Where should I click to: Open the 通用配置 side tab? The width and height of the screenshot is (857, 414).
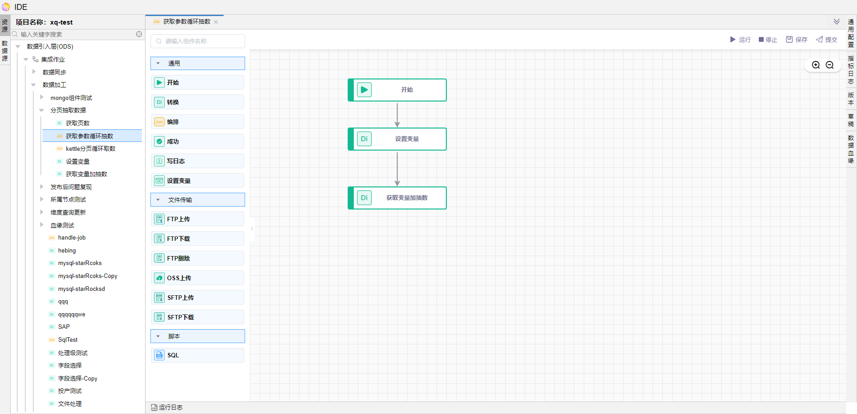851,33
